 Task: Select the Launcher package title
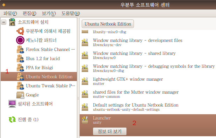(x=102, y=118)
